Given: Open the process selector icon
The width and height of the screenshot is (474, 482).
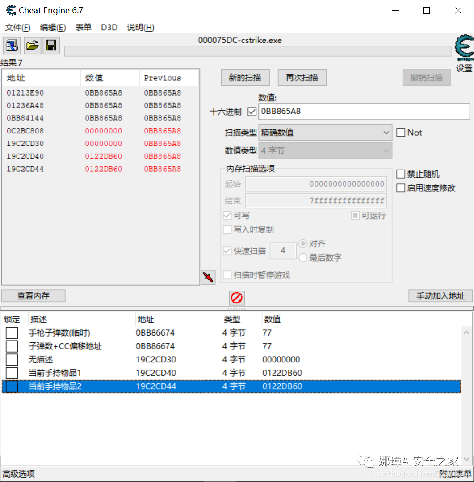Looking at the screenshot, I should (x=12, y=46).
